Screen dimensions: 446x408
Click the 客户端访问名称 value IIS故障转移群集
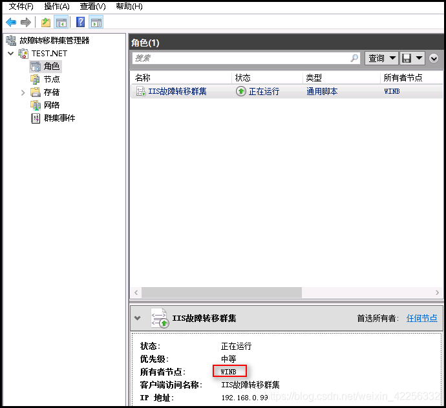tap(250, 385)
